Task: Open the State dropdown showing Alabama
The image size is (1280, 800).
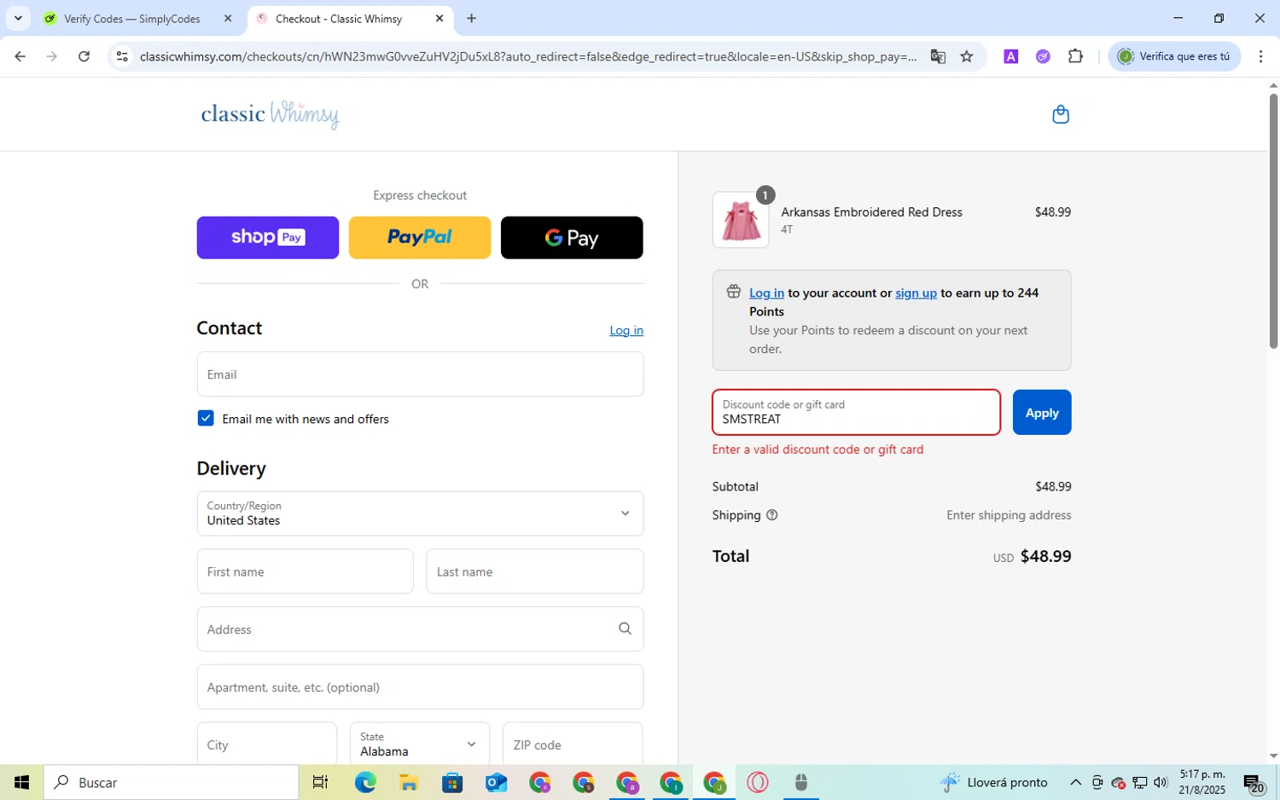Action: click(420, 744)
